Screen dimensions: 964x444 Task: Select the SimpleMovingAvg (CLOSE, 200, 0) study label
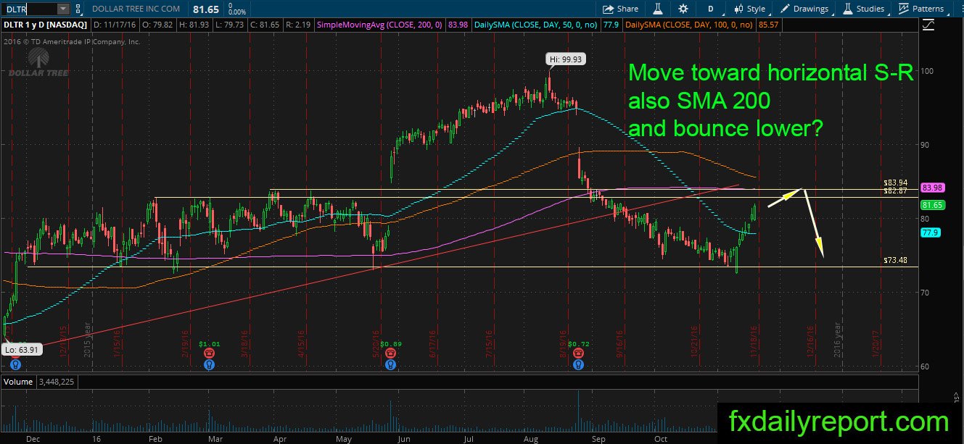coord(380,25)
